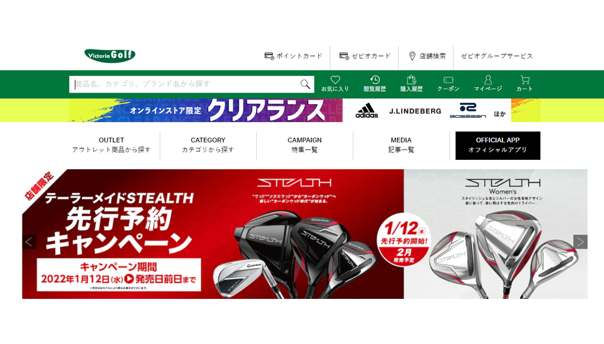604x344 pixels.
Task: Select the CAMPAIGN menu item
Action: 305,145
